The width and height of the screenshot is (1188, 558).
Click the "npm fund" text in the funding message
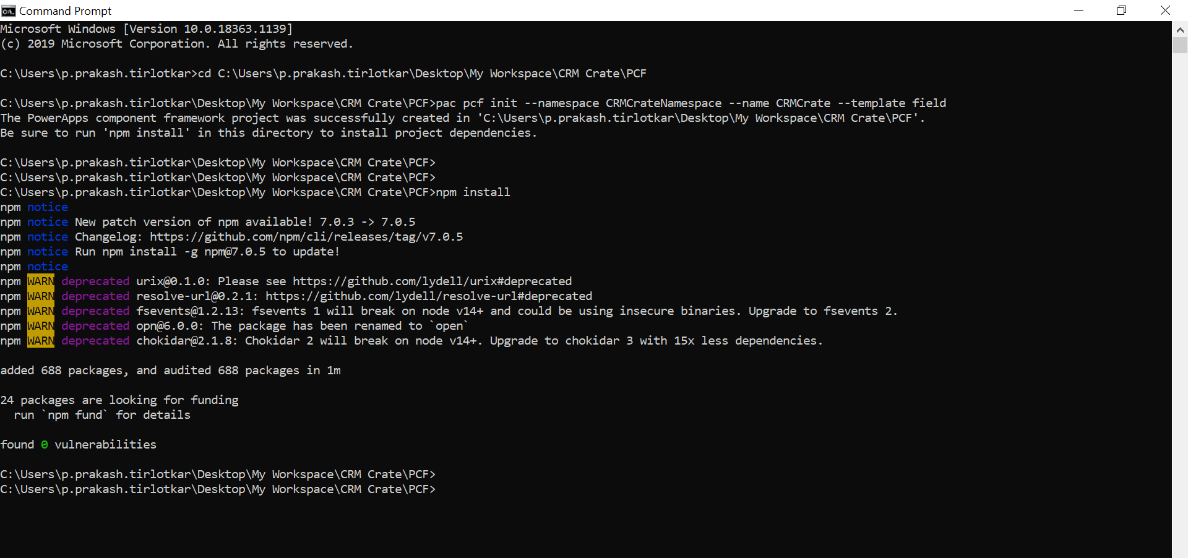coord(75,415)
